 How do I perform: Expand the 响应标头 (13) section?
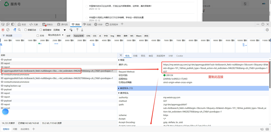pos(193,88)
